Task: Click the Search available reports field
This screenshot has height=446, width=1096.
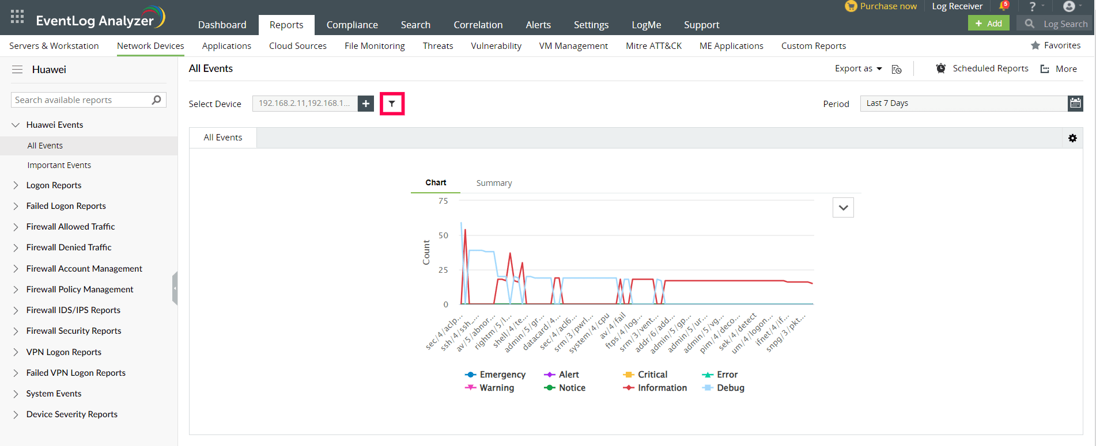Action: (89, 100)
